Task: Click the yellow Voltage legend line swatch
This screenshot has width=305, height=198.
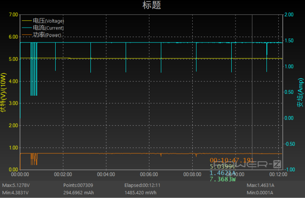Action: coord(27,21)
